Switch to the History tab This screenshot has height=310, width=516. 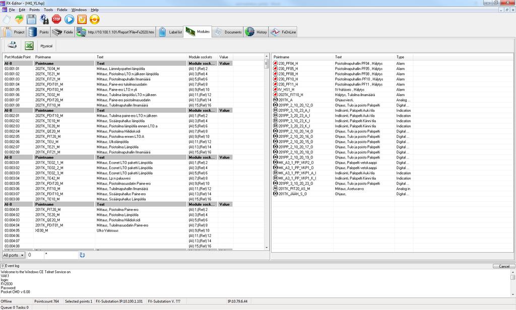coord(256,32)
